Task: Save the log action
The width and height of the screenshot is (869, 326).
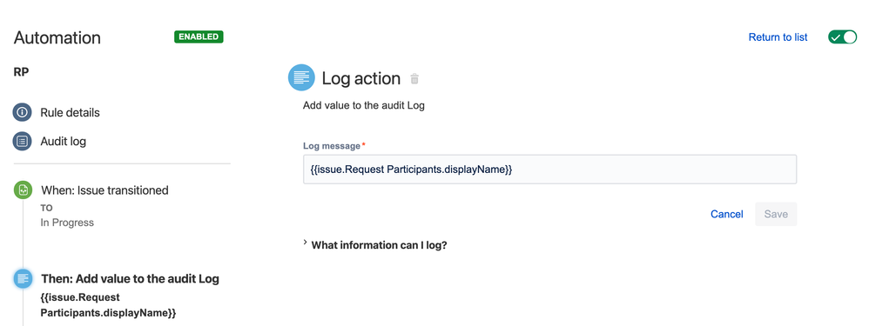Action: (776, 214)
